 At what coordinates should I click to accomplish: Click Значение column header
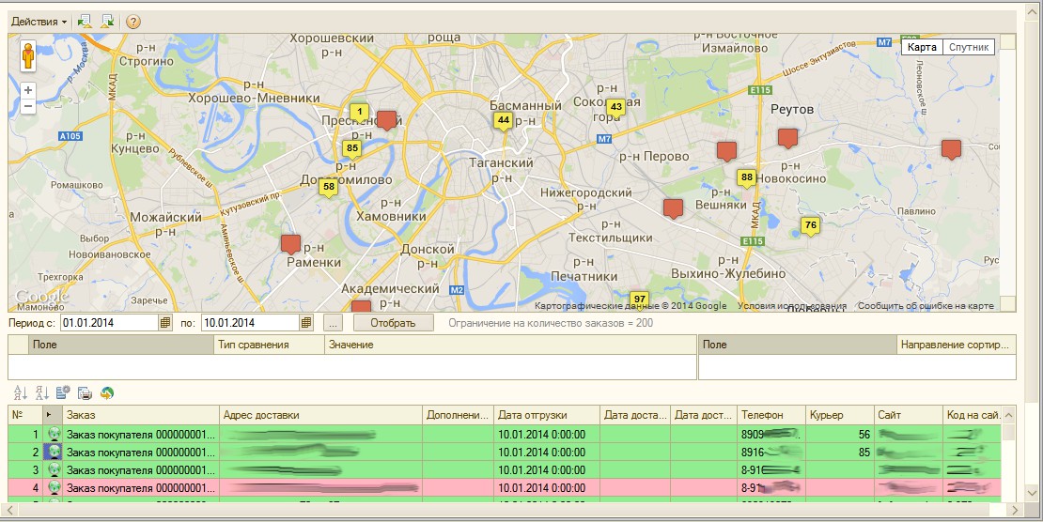[510, 345]
